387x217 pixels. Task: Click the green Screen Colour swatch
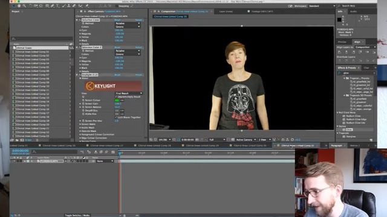tap(117, 100)
